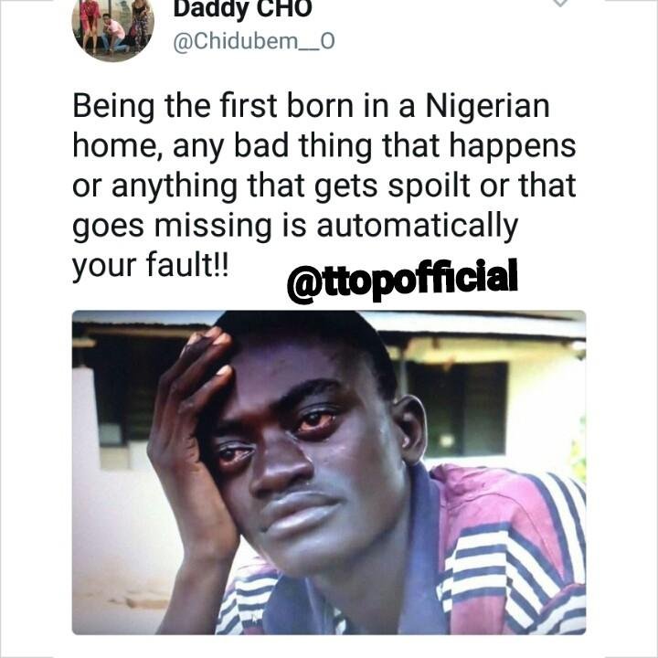Open Daddy CHO's circular profile picture
The image size is (658, 658).
[x=113, y=29]
